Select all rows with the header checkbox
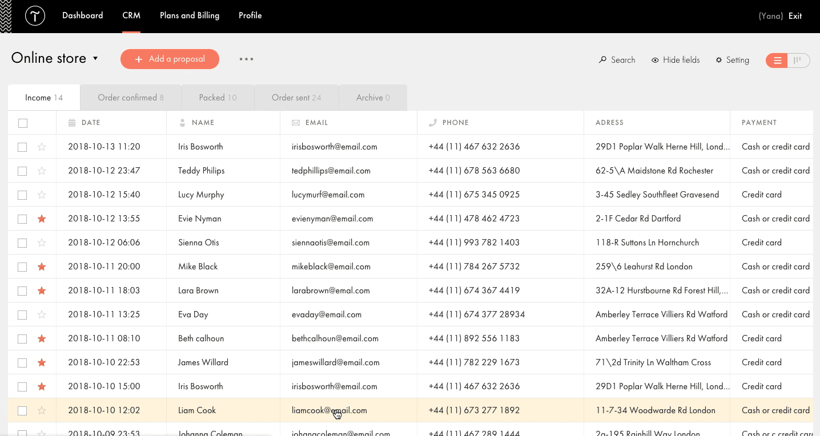820x436 pixels. click(22, 123)
